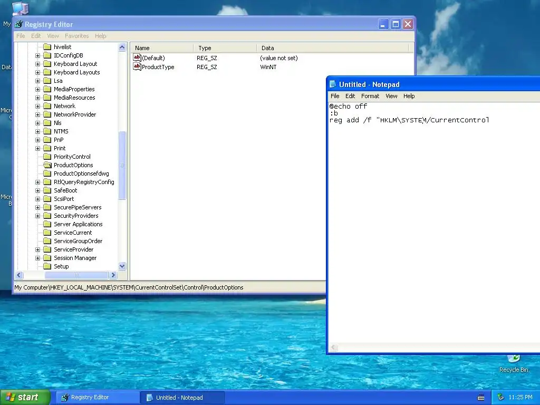
Task: Click the Keyboard Layout folder icon
Action: [47, 64]
